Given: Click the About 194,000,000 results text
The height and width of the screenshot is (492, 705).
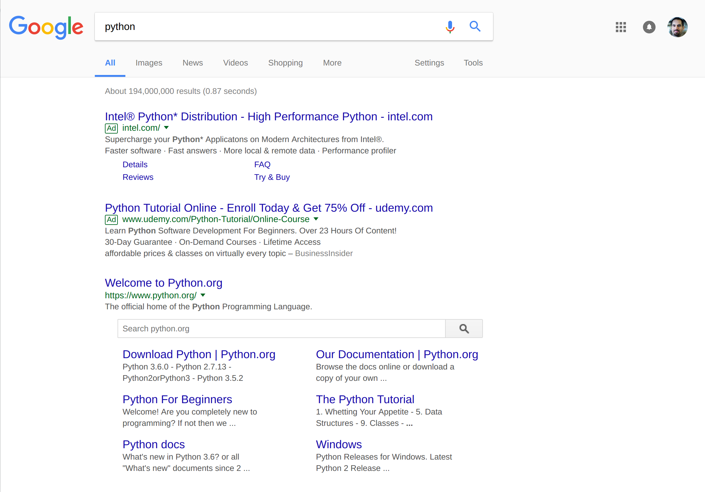Looking at the screenshot, I should (x=181, y=91).
